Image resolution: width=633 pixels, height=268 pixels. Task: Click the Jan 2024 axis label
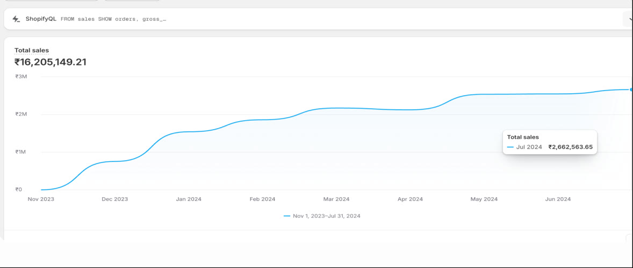click(x=189, y=199)
